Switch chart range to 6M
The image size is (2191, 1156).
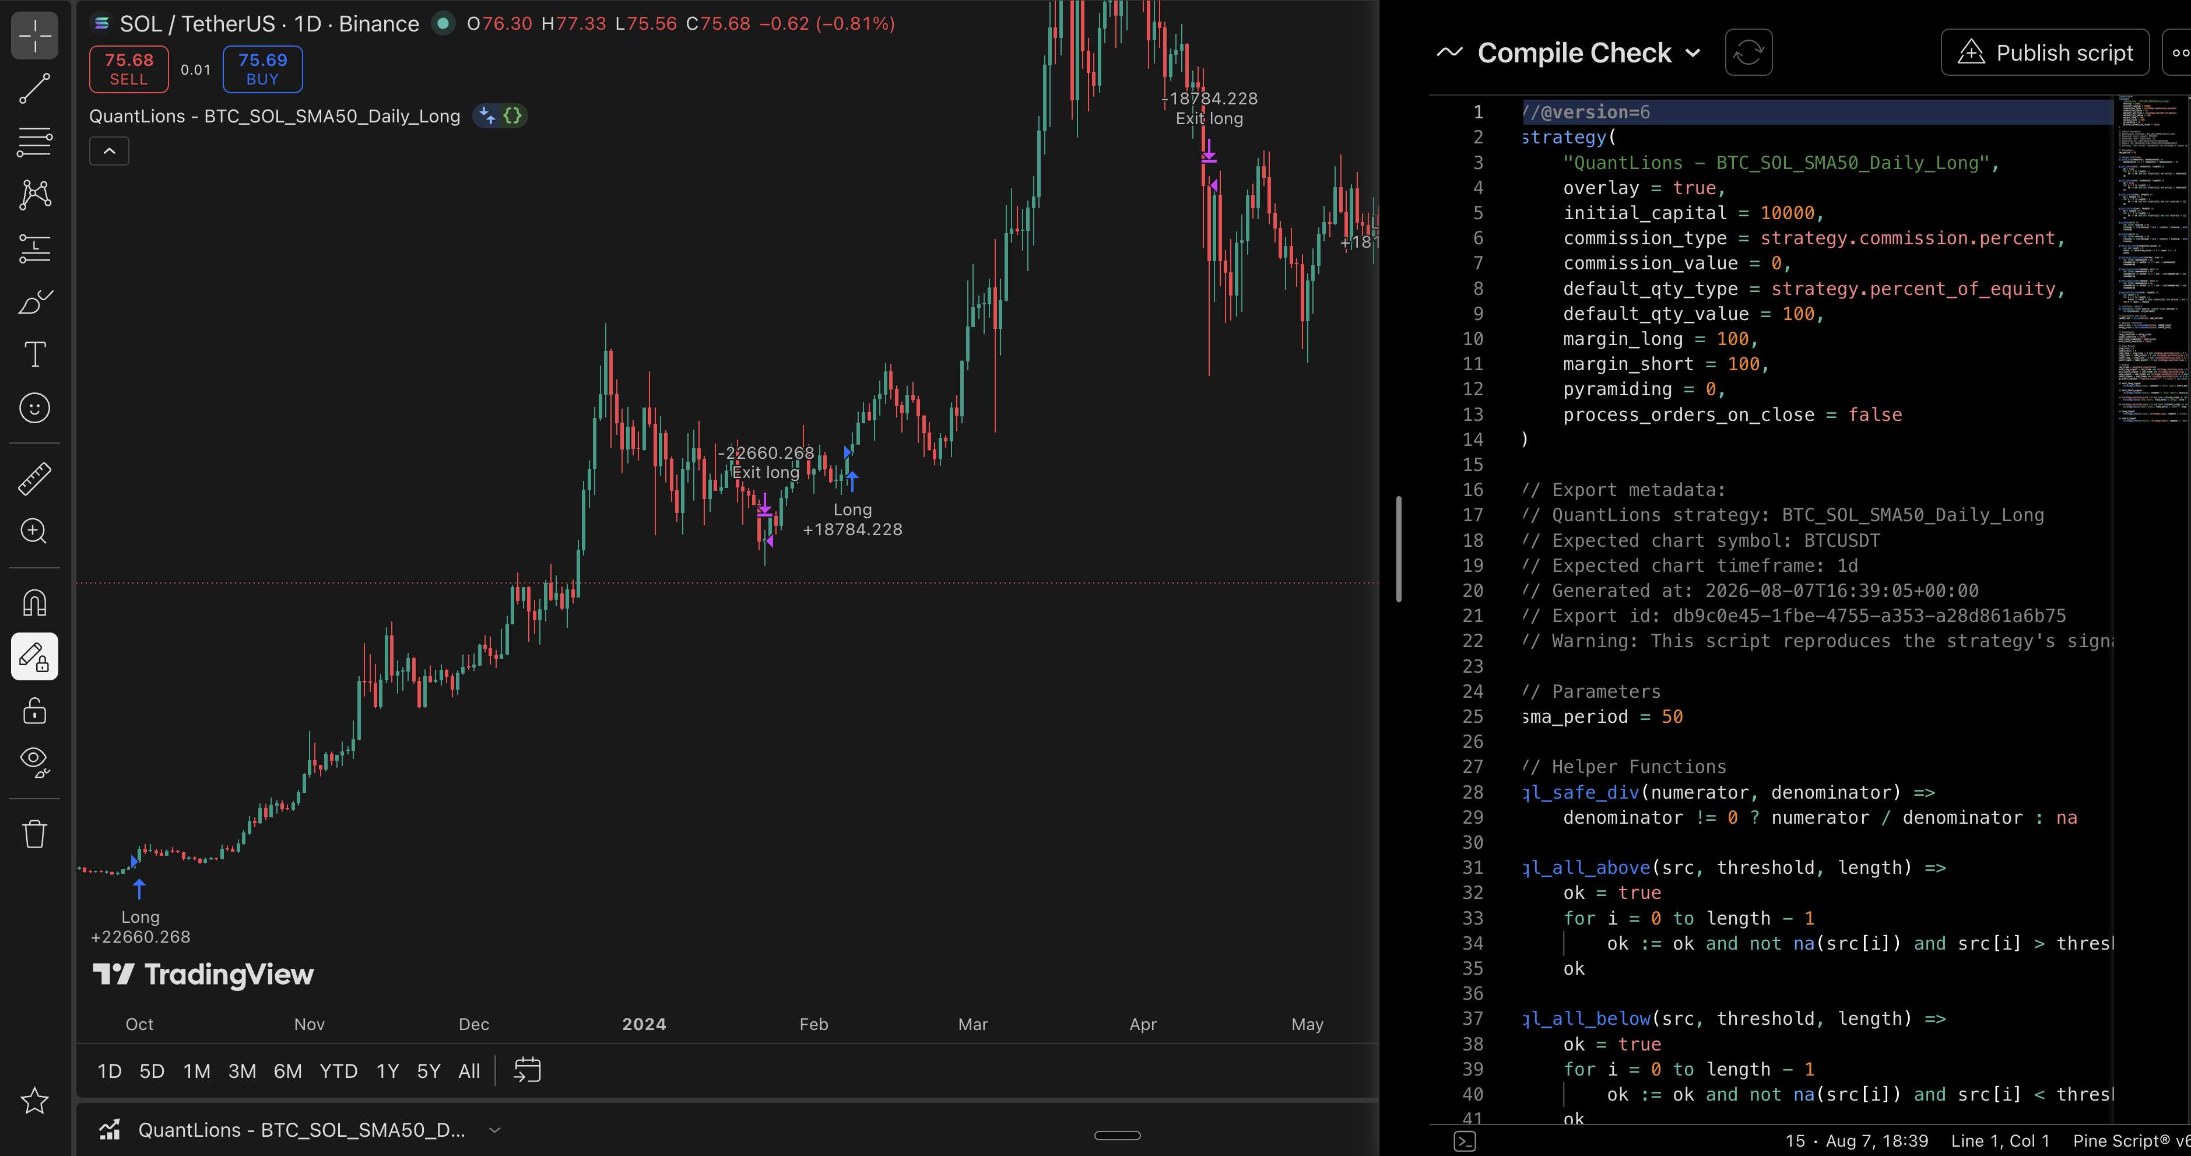pyautogui.click(x=287, y=1071)
